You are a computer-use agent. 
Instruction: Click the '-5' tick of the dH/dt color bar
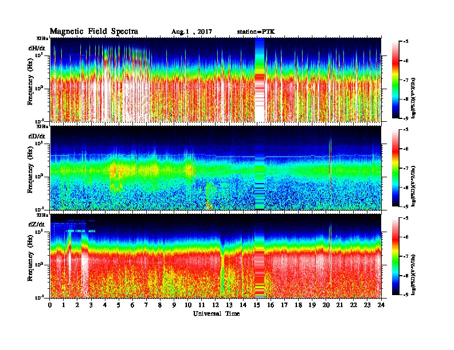click(x=406, y=42)
